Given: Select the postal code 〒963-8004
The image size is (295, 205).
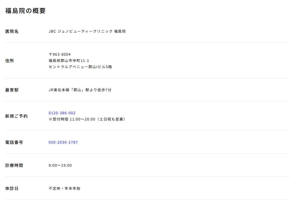Looking at the screenshot, I should pos(60,54).
